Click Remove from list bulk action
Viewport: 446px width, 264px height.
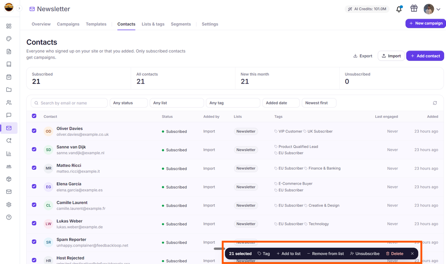(325, 253)
